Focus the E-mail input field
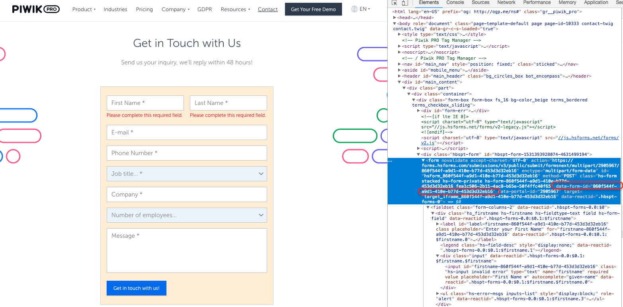Image resolution: width=623 pixels, height=307 pixels. (187, 132)
